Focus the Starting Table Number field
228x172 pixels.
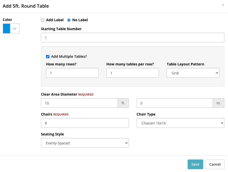133,38
